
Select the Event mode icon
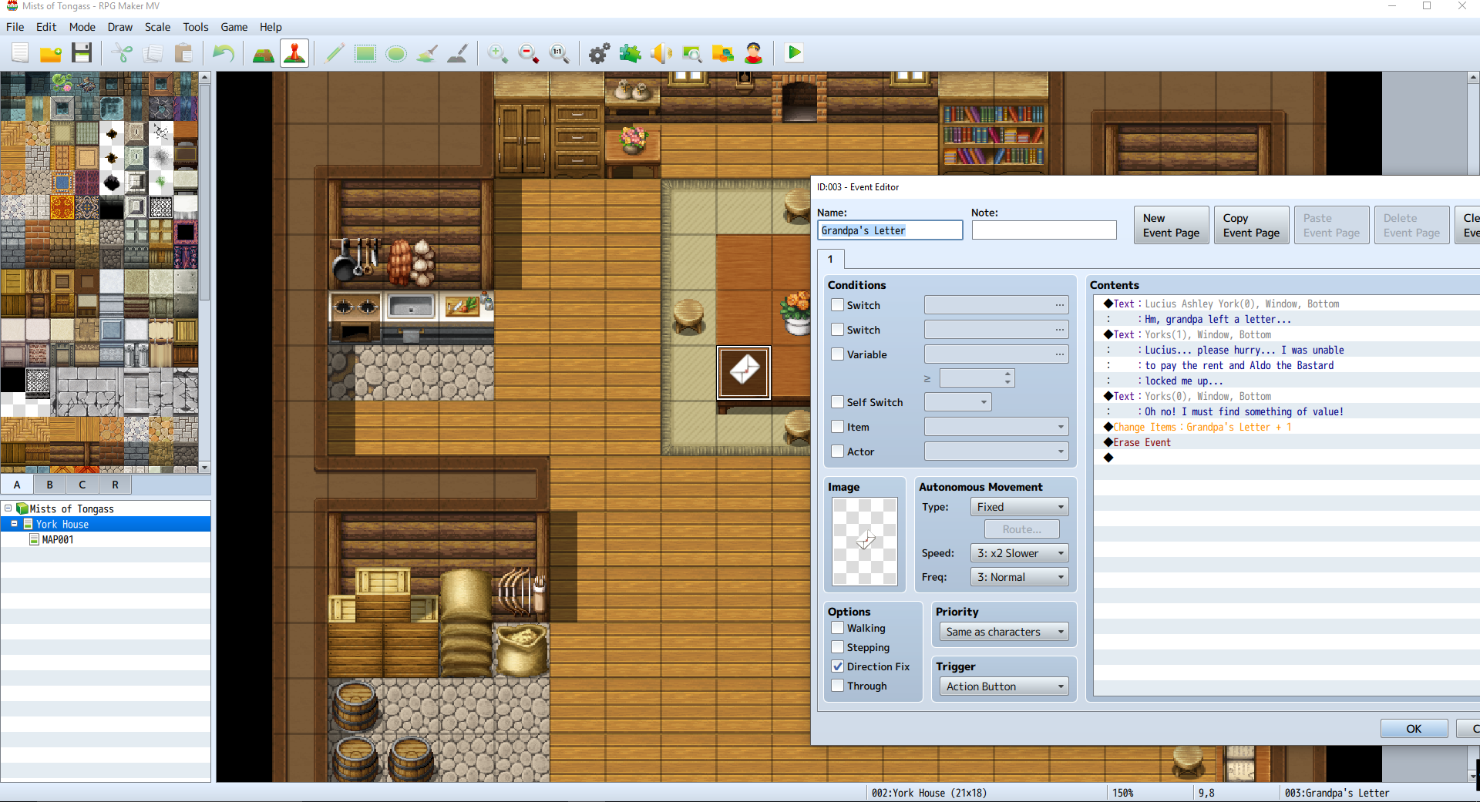pos(294,53)
